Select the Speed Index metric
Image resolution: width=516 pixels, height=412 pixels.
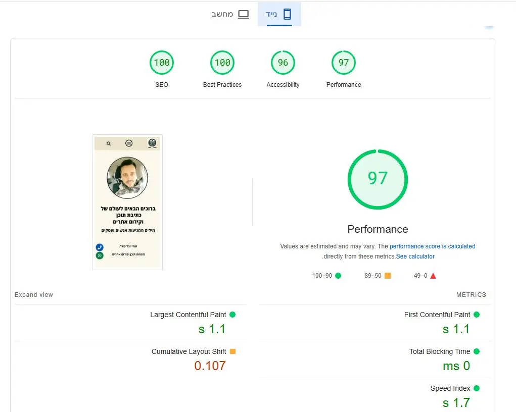pyautogui.click(x=450, y=388)
